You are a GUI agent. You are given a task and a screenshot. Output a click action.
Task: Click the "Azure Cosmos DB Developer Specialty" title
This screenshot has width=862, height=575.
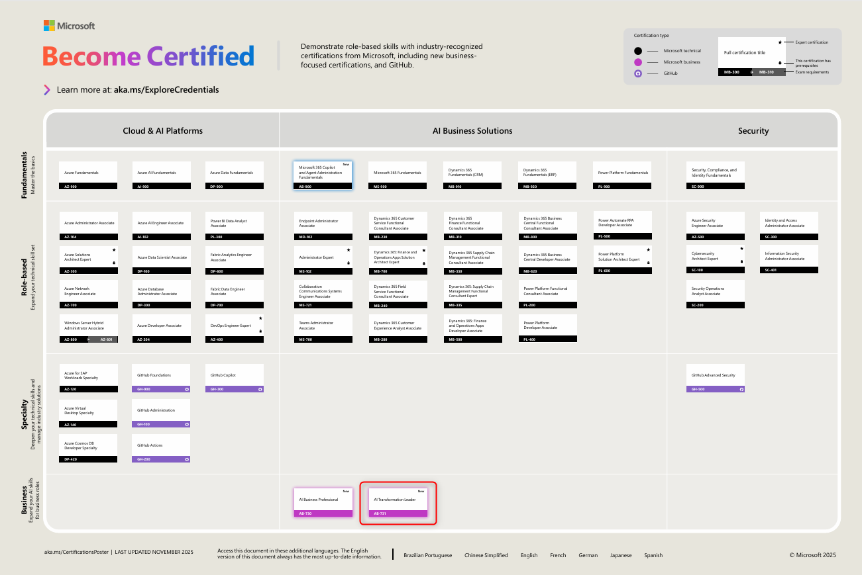(x=81, y=445)
